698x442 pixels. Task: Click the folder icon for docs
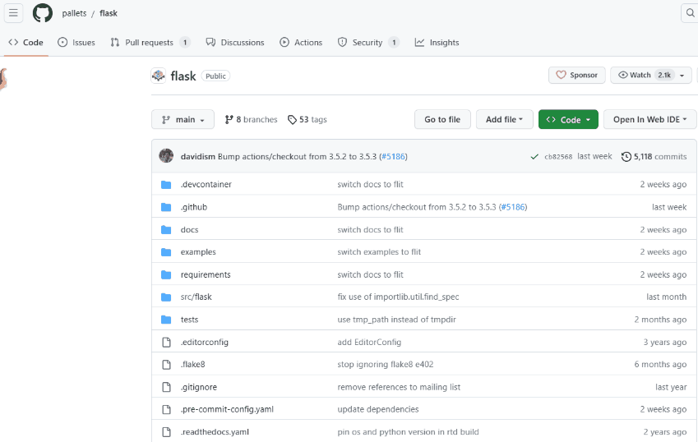pos(166,230)
